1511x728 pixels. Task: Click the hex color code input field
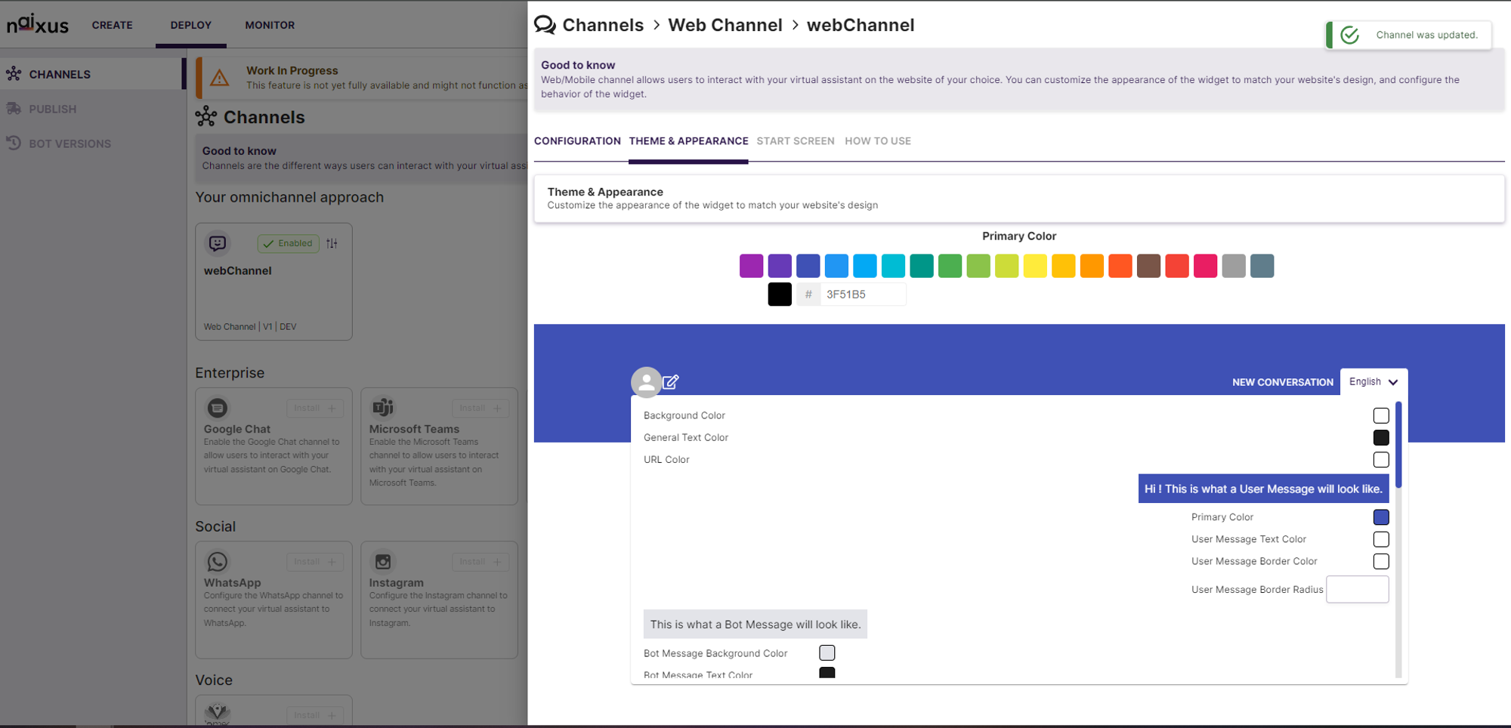(863, 295)
